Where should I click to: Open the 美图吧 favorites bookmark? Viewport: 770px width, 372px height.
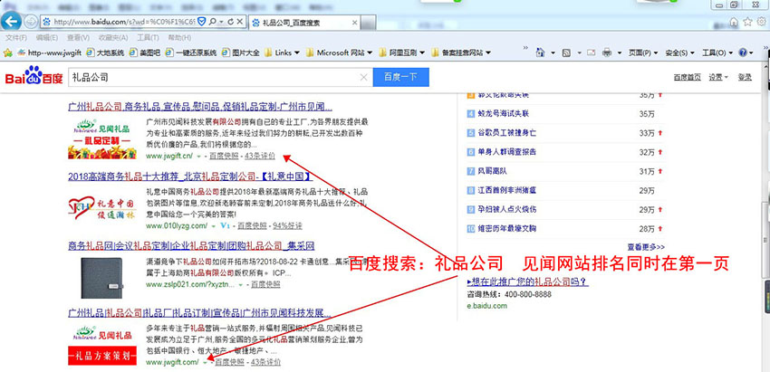(144, 52)
